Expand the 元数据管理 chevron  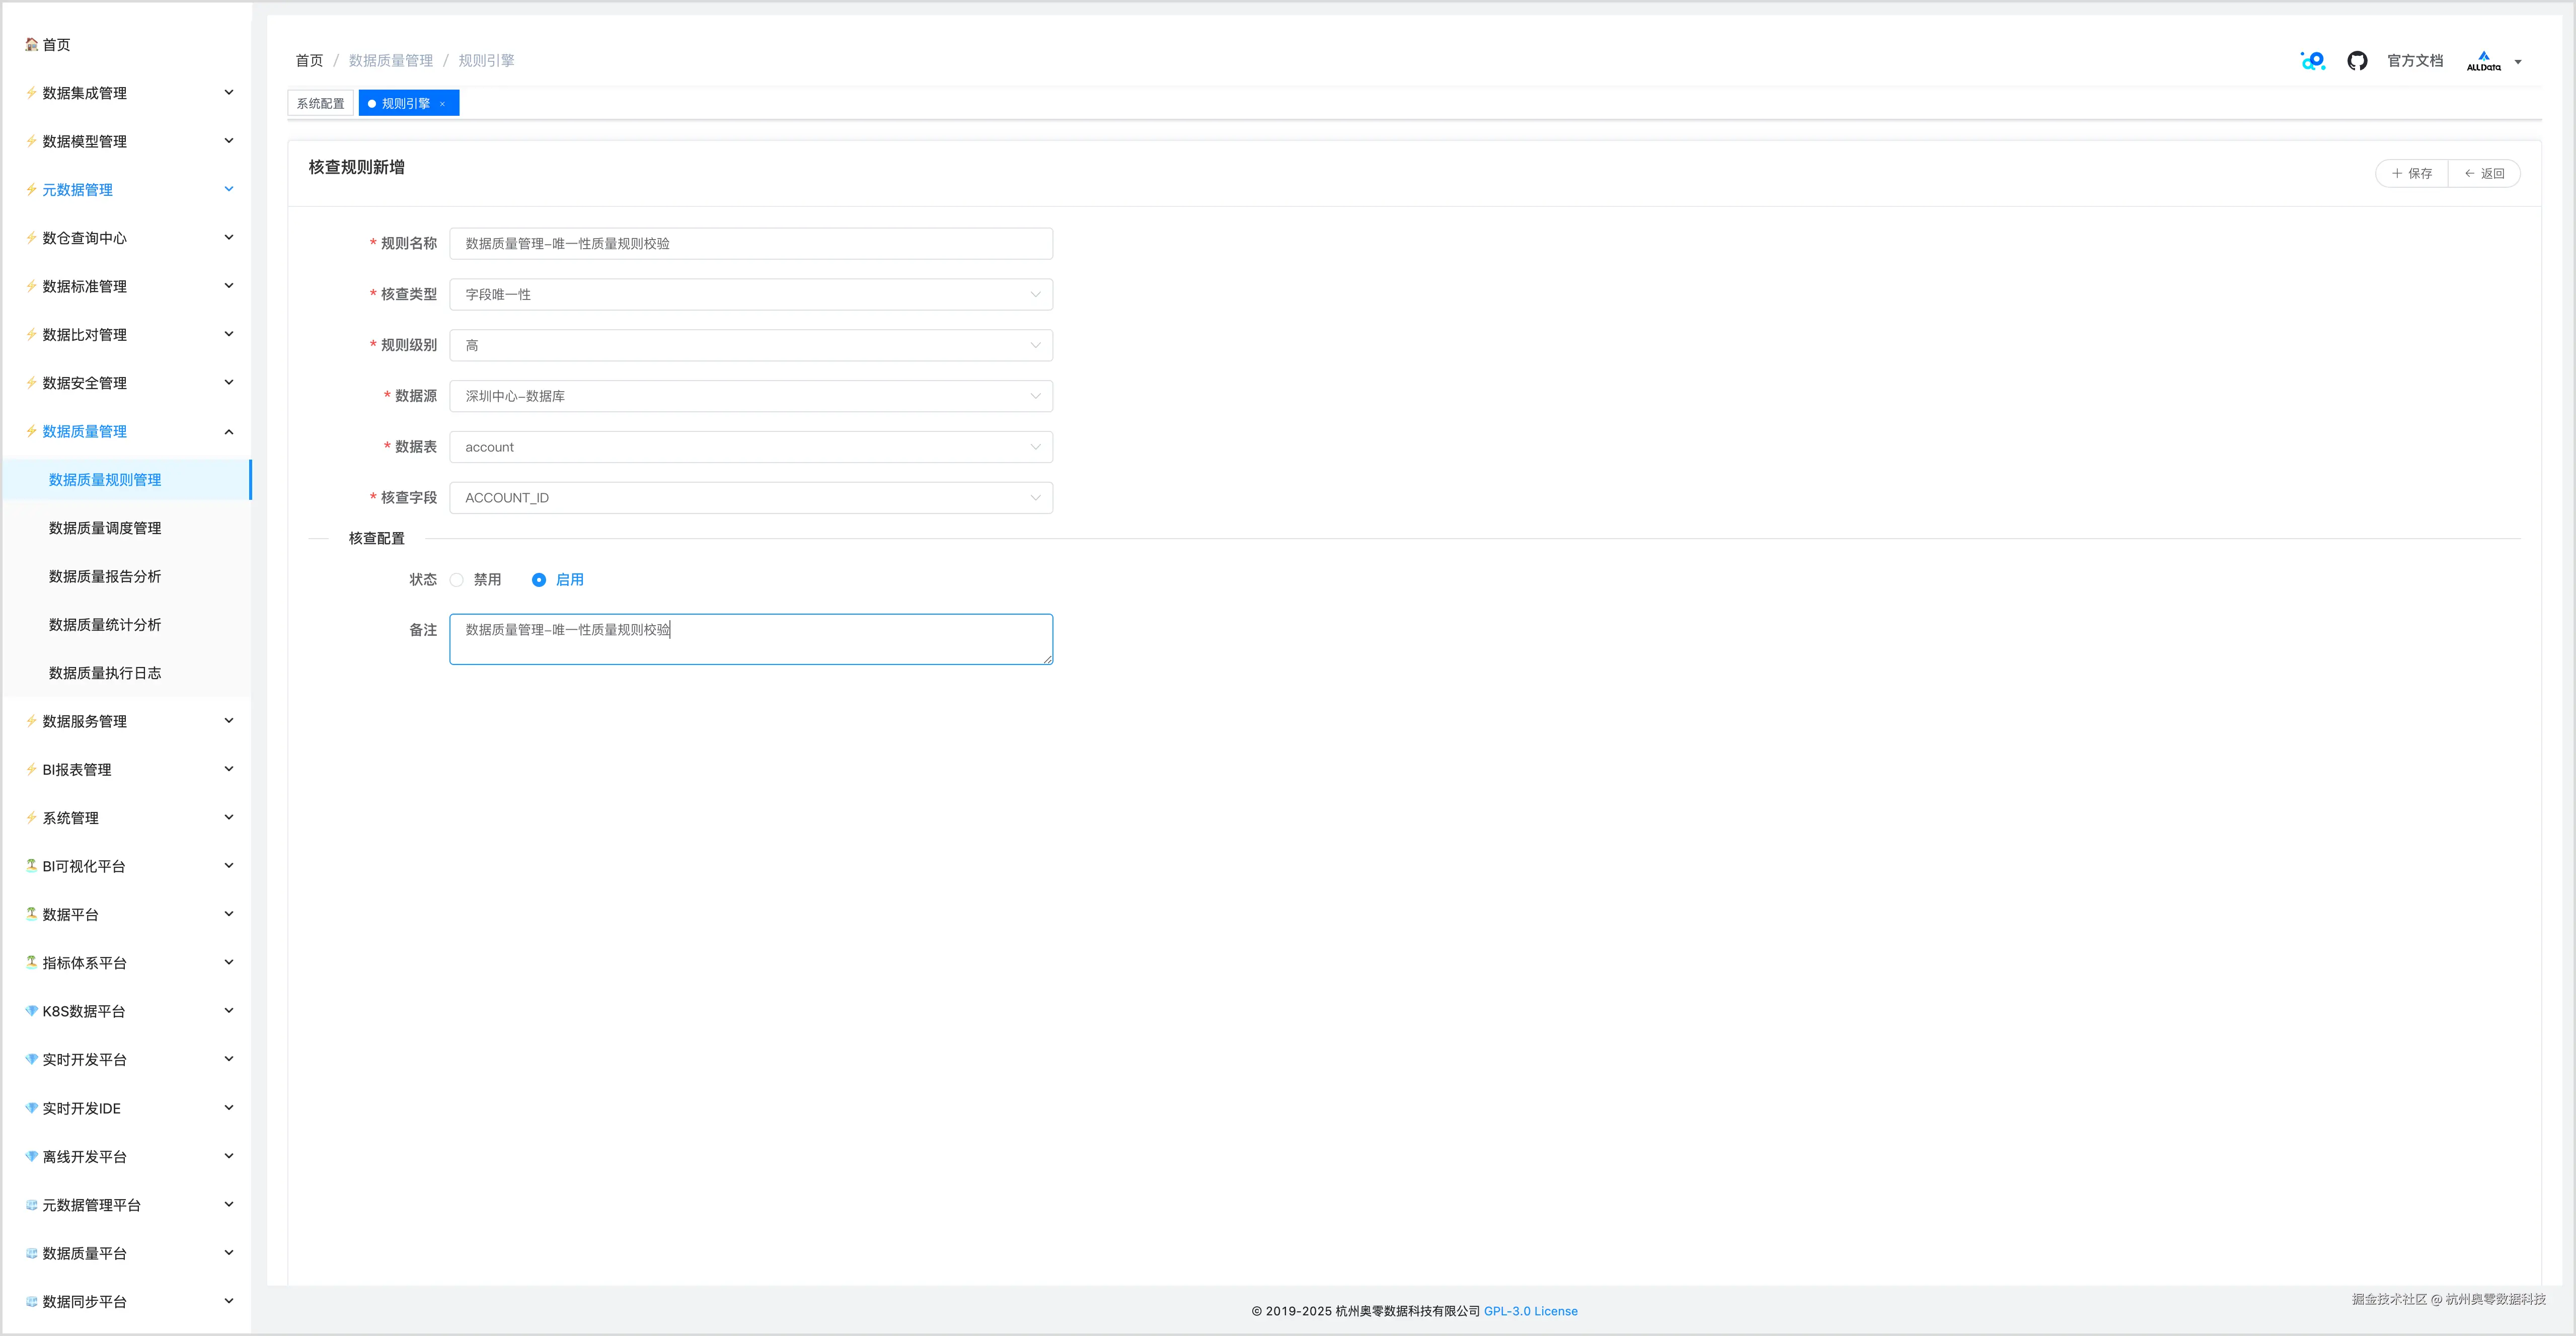(229, 189)
